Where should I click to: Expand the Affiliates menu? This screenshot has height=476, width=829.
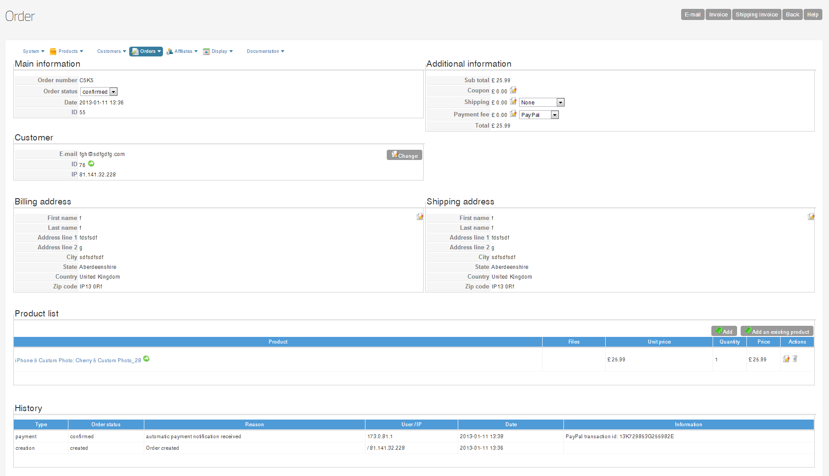tap(182, 52)
